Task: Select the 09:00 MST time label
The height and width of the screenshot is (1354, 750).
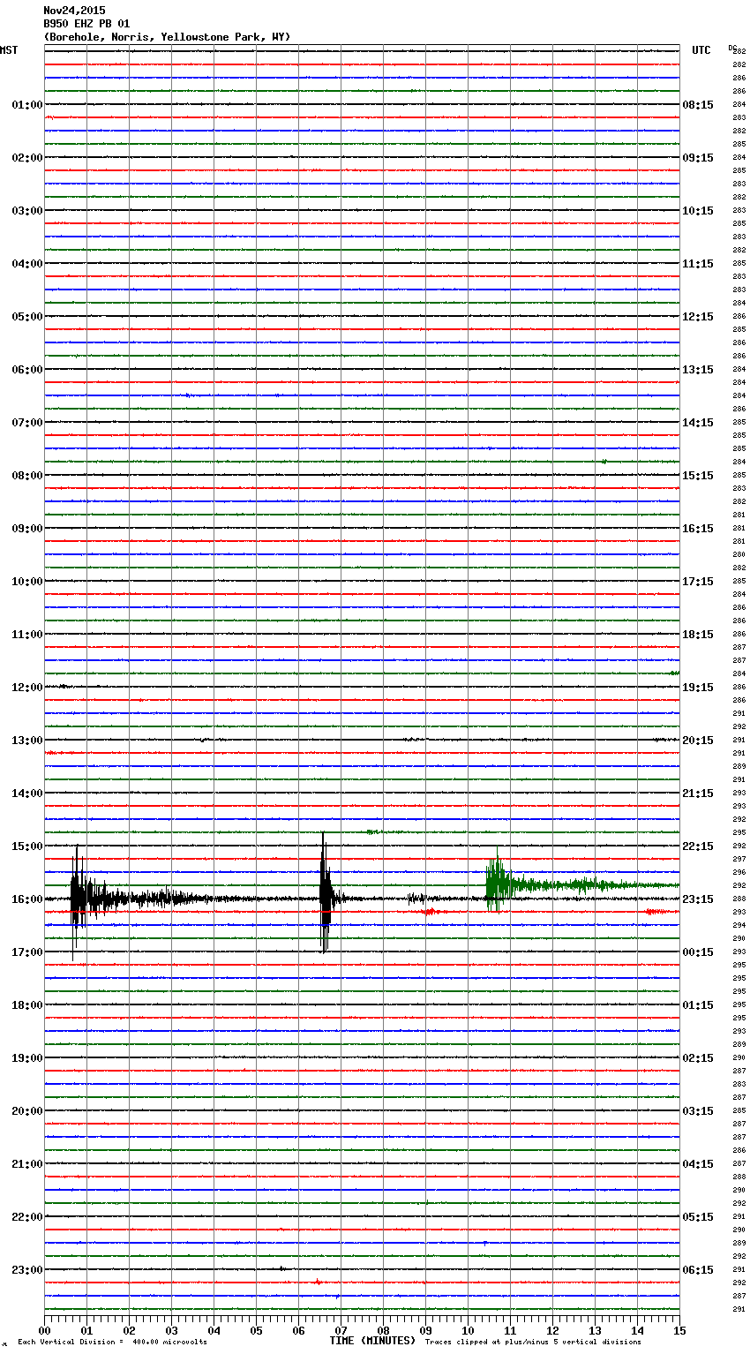Action: pyautogui.click(x=27, y=529)
